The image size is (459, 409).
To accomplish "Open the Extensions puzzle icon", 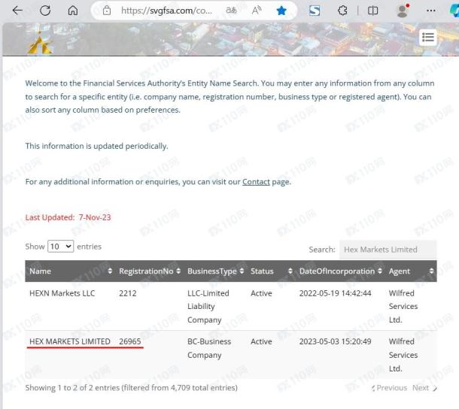I will [x=342, y=11].
